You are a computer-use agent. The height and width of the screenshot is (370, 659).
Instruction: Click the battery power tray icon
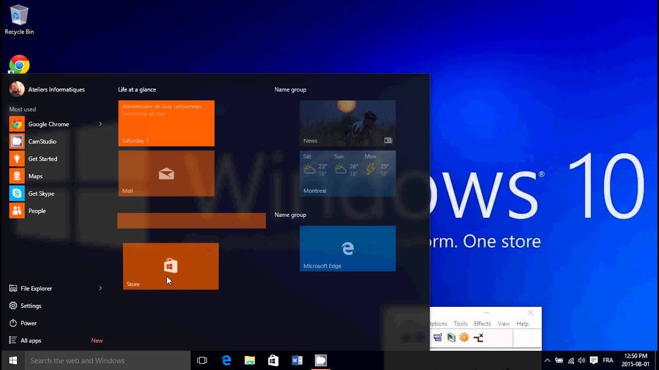(x=559, y=361)
